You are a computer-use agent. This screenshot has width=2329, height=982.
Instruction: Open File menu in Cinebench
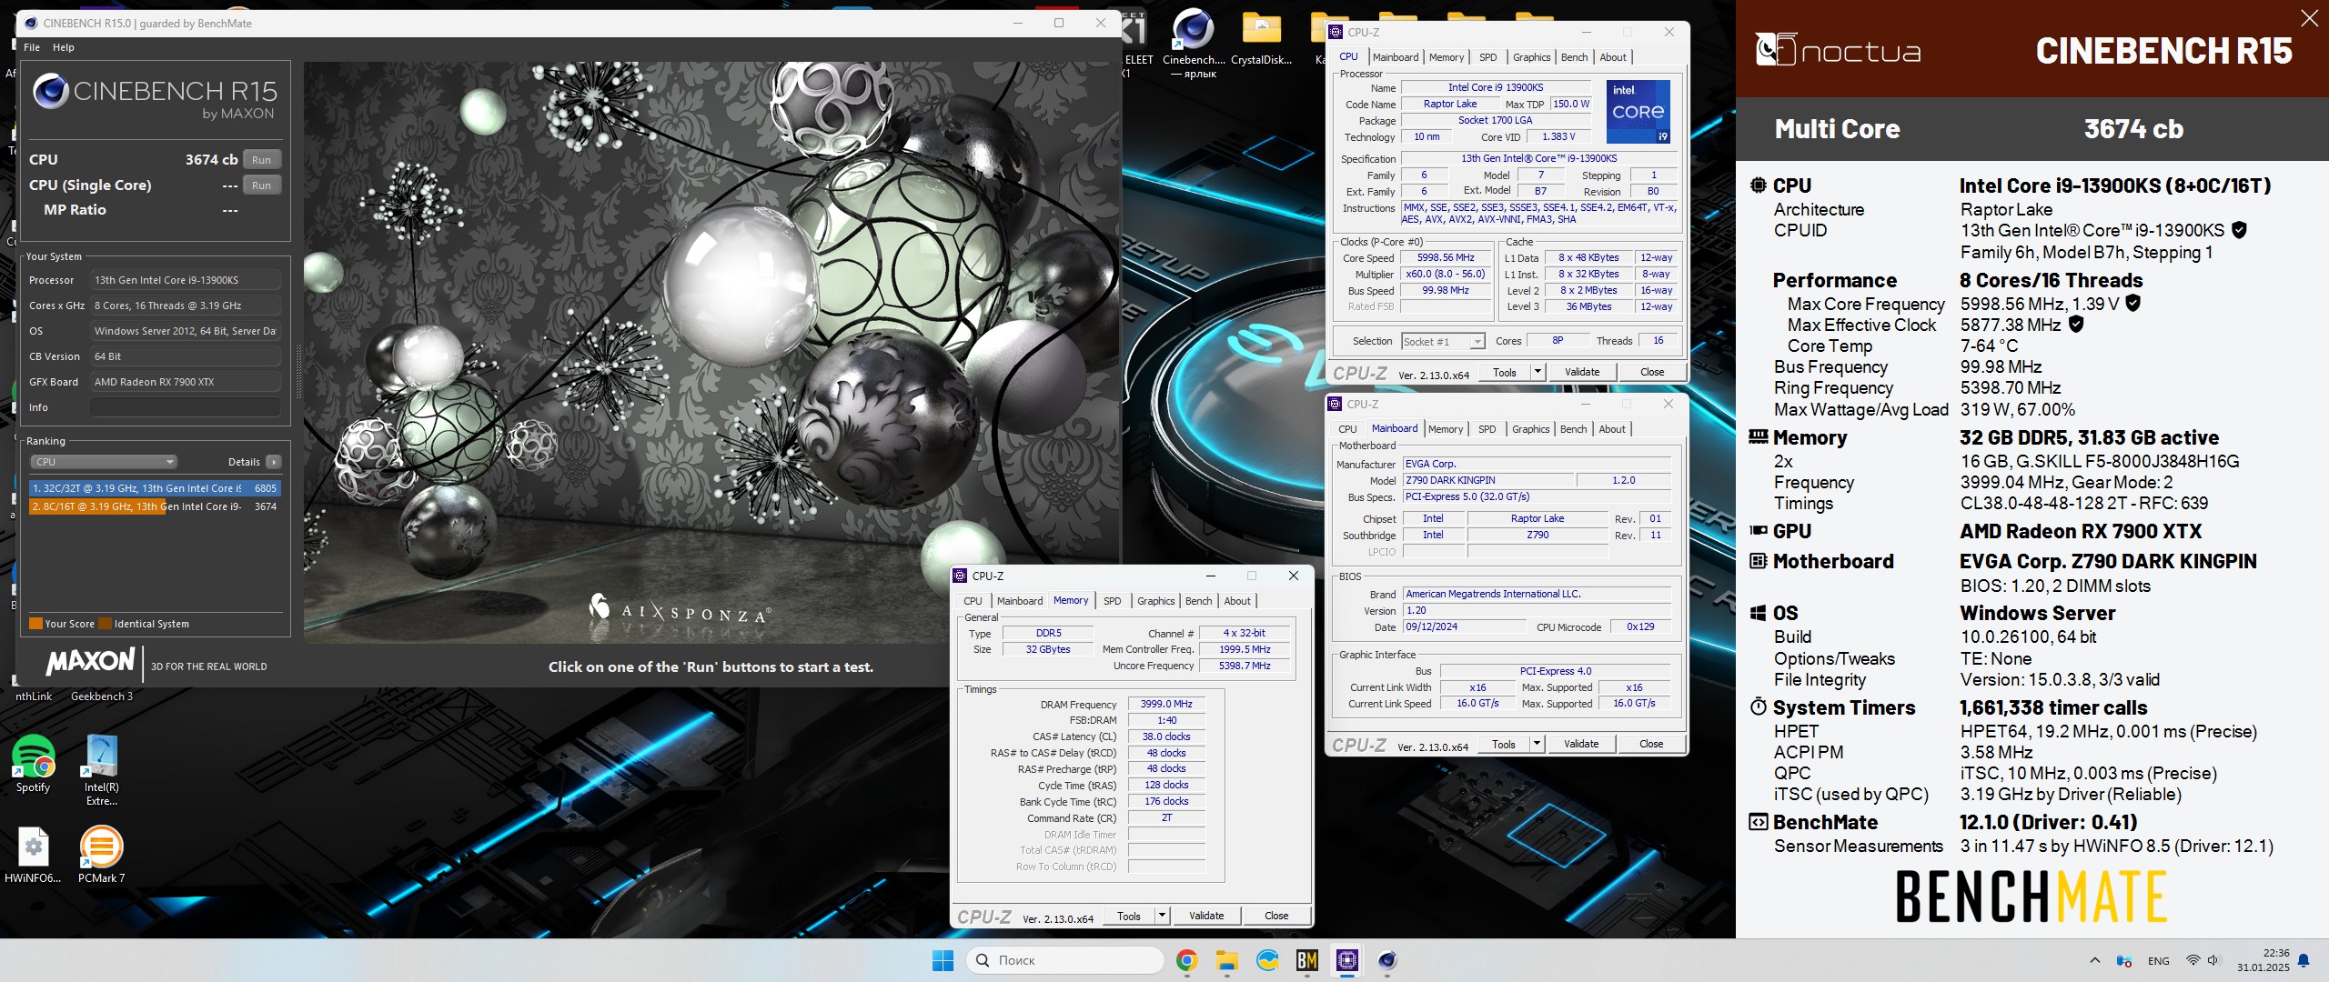pos(32,47)
